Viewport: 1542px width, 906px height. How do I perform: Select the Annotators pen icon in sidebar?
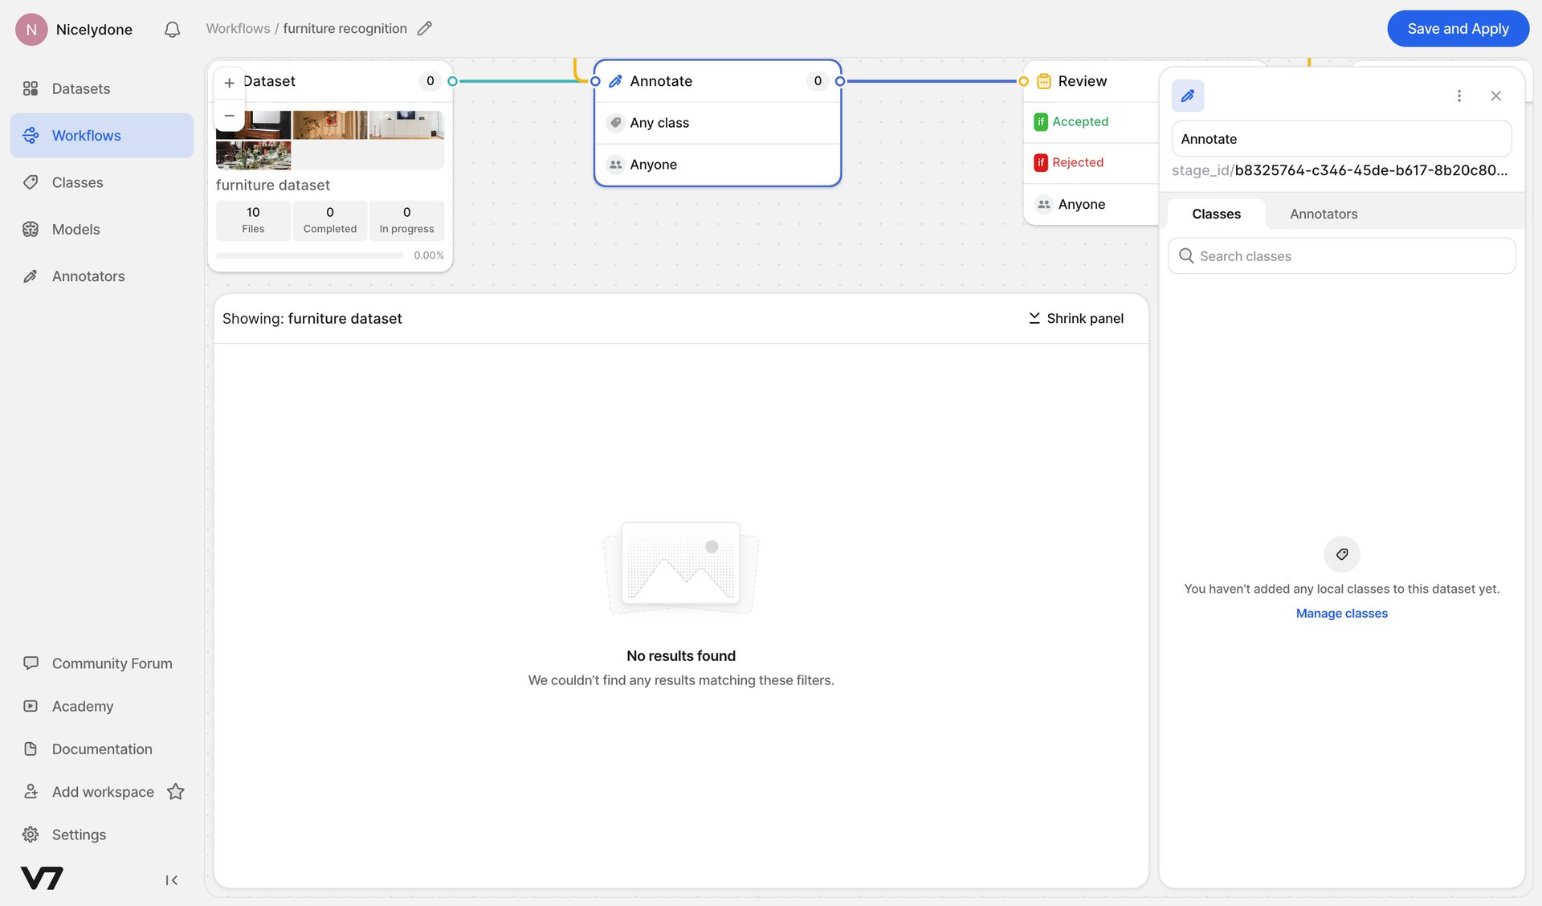[x=31, y=275]
